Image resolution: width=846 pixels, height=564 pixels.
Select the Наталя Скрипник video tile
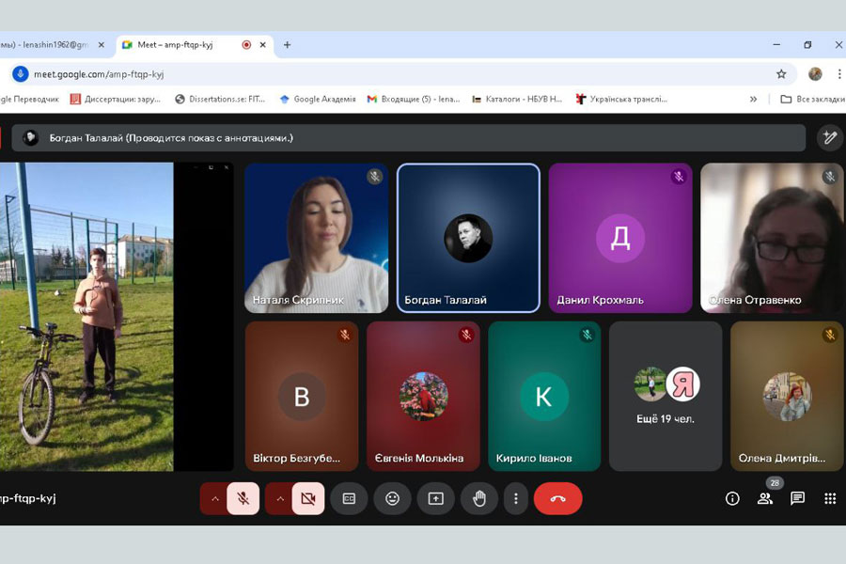(x=316, y=238)
